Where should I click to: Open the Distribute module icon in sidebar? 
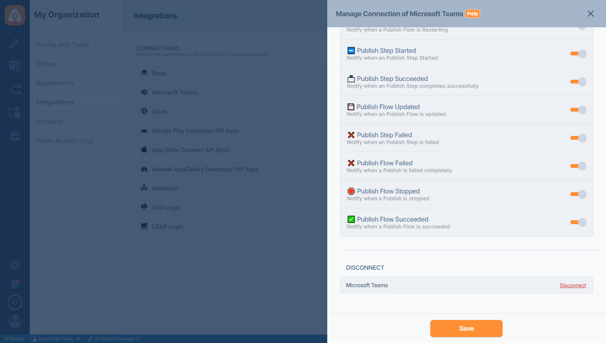(x=15, y=89)
